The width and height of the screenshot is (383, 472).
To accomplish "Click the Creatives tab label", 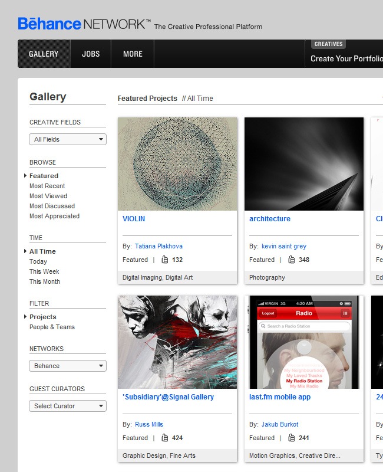I will pos(328,44).
